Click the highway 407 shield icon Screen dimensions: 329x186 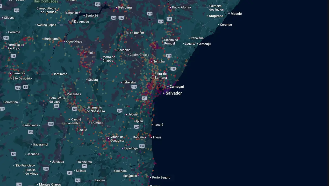pyautogui.click(x=121, y=18)
